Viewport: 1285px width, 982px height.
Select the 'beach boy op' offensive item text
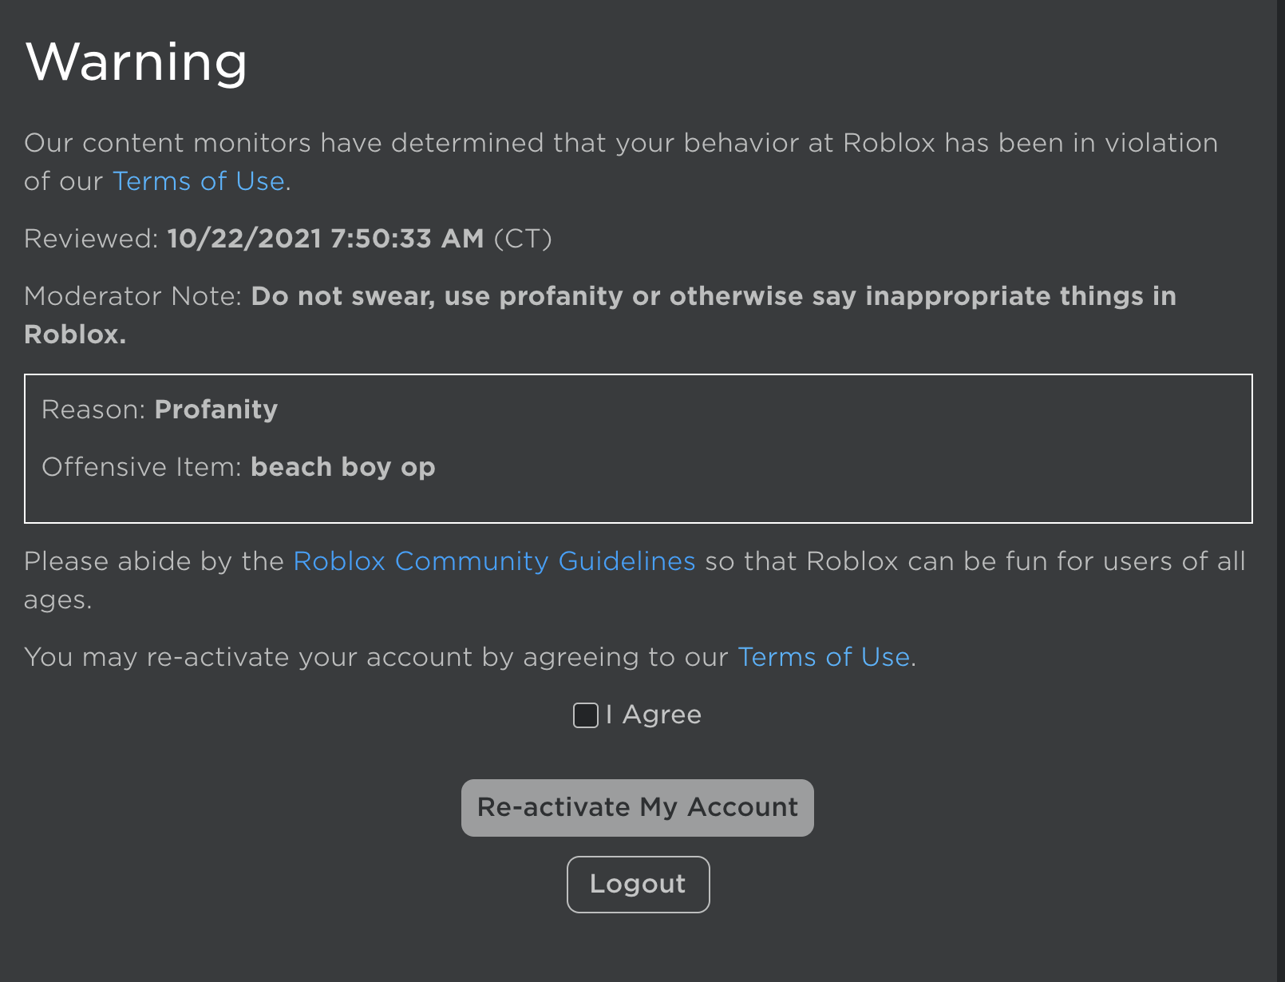[342, 467]
